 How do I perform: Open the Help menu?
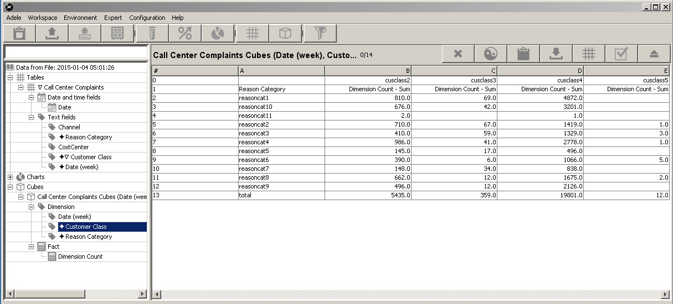click(177, 18)
